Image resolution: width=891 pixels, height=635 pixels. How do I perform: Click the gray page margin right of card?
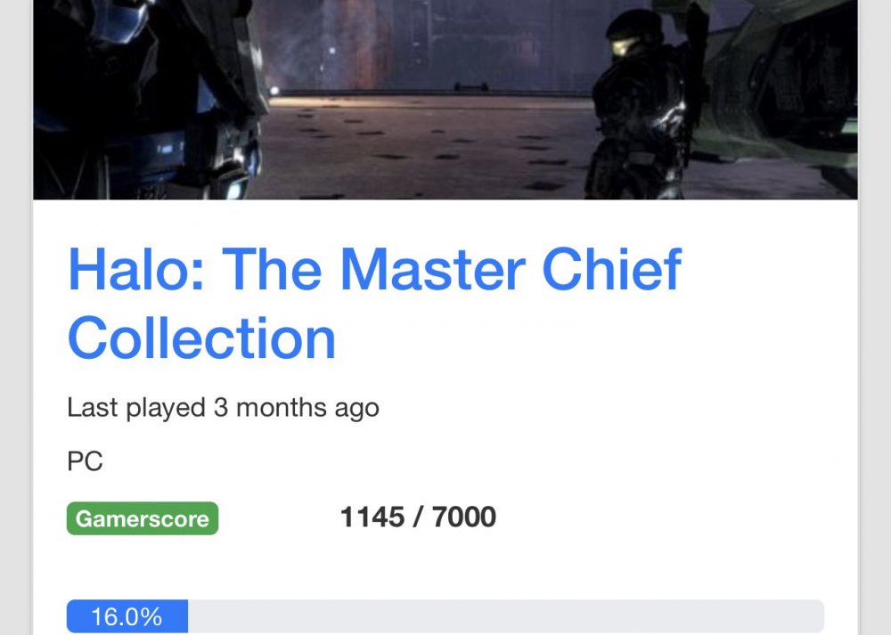876,317
